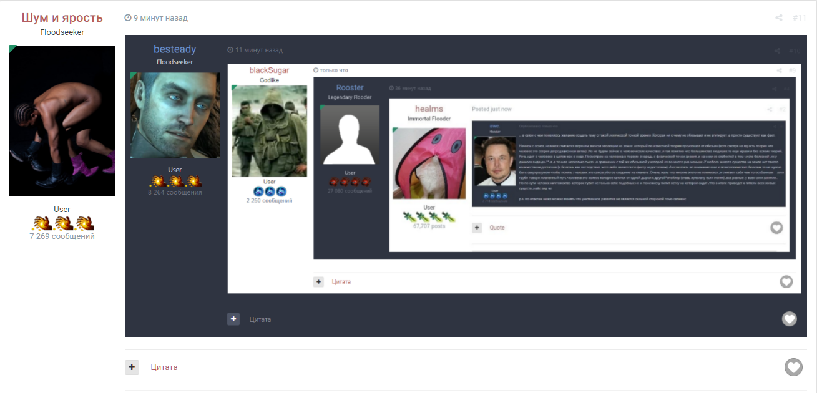Click the Шум и ярость avatar image
This screenshot has width=817, height=393.
click(x=62, y=121)
